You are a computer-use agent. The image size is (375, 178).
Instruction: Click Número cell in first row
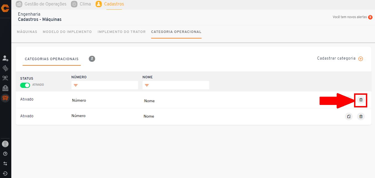(x=79, y=100)
